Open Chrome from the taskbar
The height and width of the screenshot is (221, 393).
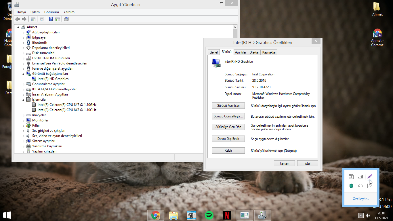tap(156, 215)
